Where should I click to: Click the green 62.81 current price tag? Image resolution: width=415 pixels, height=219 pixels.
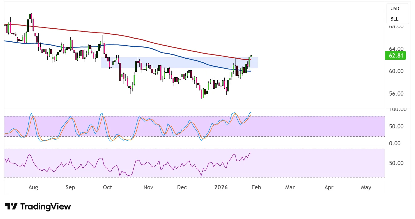point(396,56)
